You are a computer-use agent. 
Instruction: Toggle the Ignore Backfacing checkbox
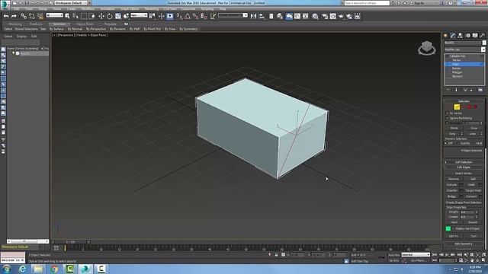coord(448,118)
